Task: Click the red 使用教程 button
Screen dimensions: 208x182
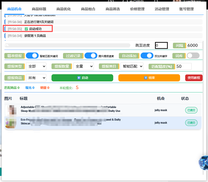Action: [194, 78]
